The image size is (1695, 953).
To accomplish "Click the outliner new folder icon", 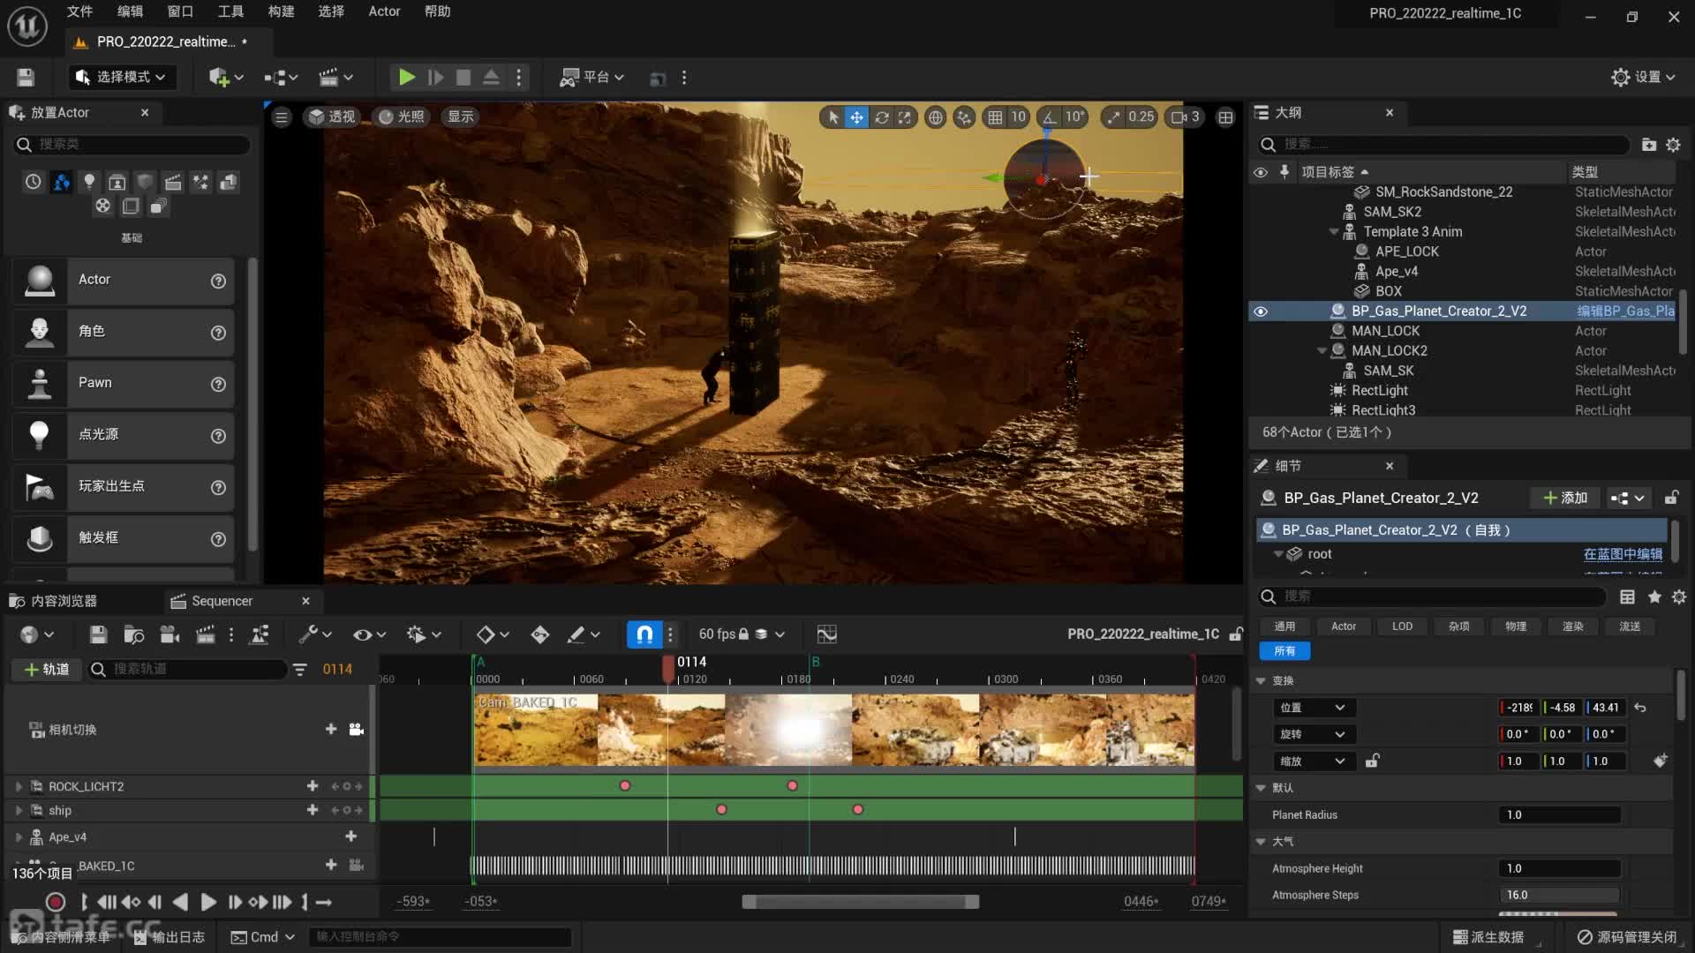I will coord(1648,144).
